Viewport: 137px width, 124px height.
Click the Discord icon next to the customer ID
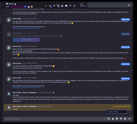click(25, 7)
